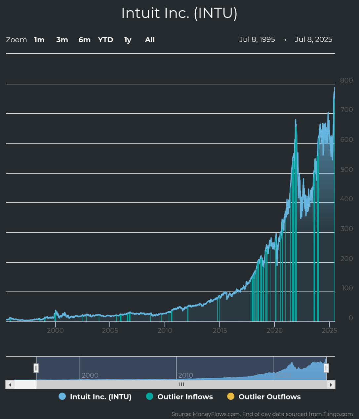
Task: Click the Zoom label
Action: (17, 40)
